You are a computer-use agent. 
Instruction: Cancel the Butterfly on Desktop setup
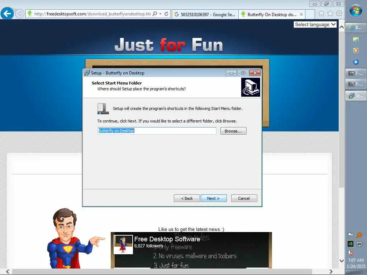point(244,198)
